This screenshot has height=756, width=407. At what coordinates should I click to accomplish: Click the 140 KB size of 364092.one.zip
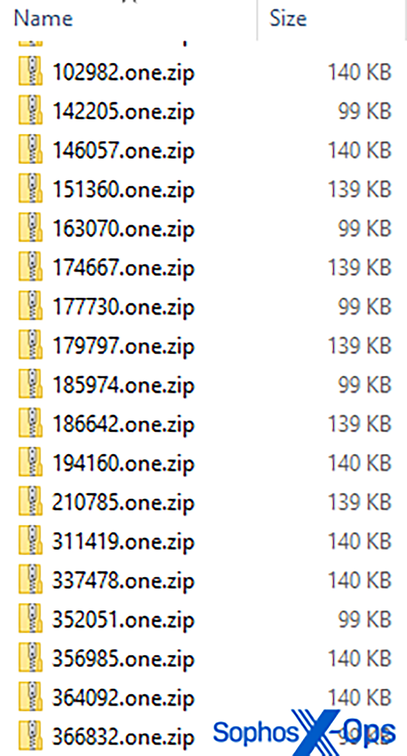pos(360,698)
